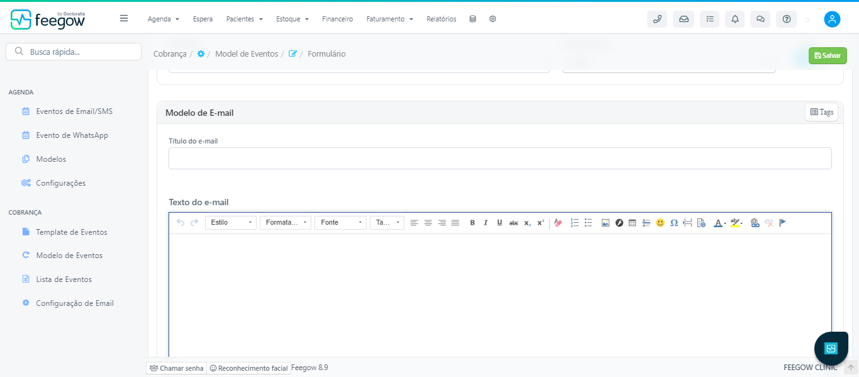Open the inbox tray icon
The height and width of the screenshot is (377, 859).
684,19
